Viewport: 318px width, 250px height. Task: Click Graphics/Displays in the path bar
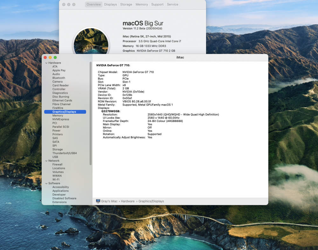pyautogui.click(x=151, y=201)
